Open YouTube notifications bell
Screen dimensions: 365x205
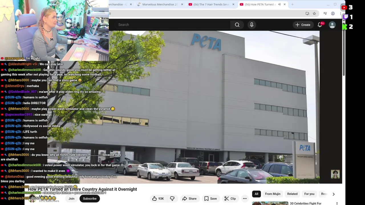pyautogui.click(x=320, y=25)
